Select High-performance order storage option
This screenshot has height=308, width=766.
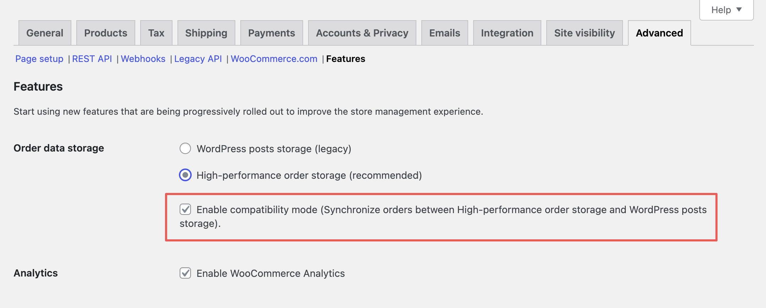tap(185, 175)
